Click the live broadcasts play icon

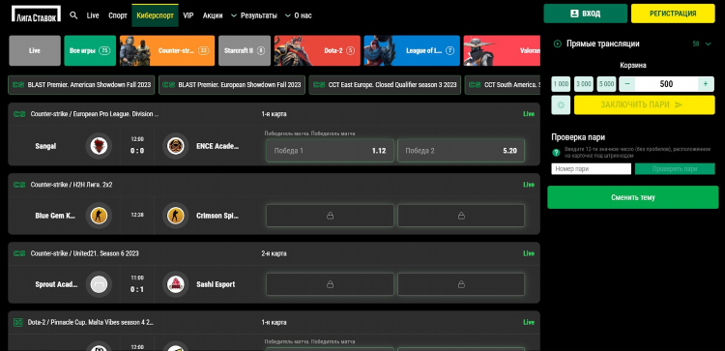click(557, 44)
